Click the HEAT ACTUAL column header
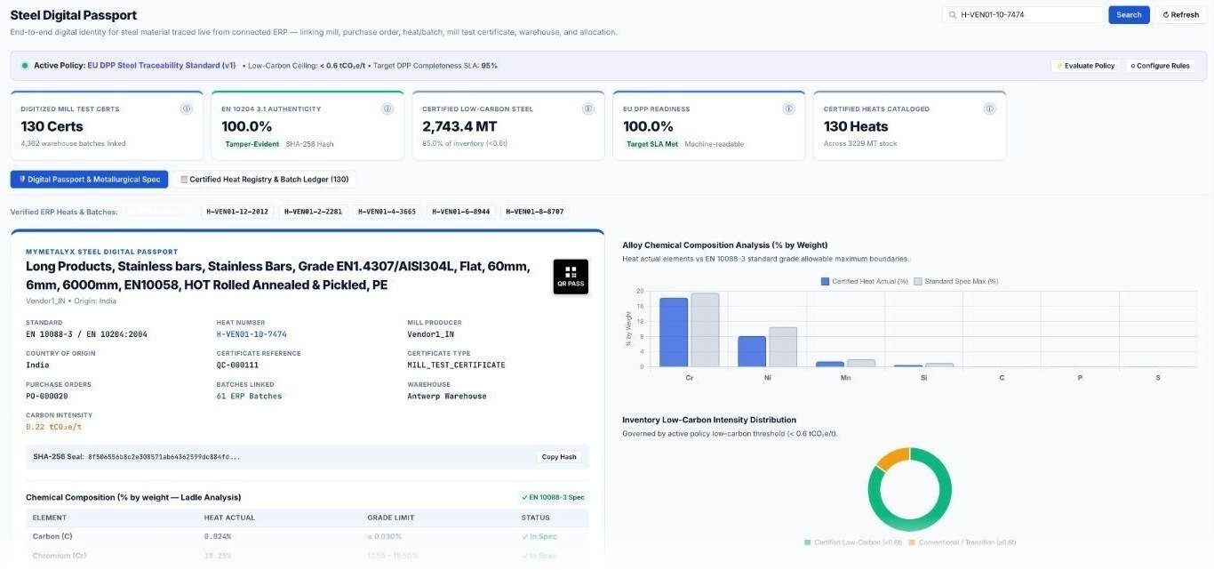 pyautogui.click(x=229, y=518)
